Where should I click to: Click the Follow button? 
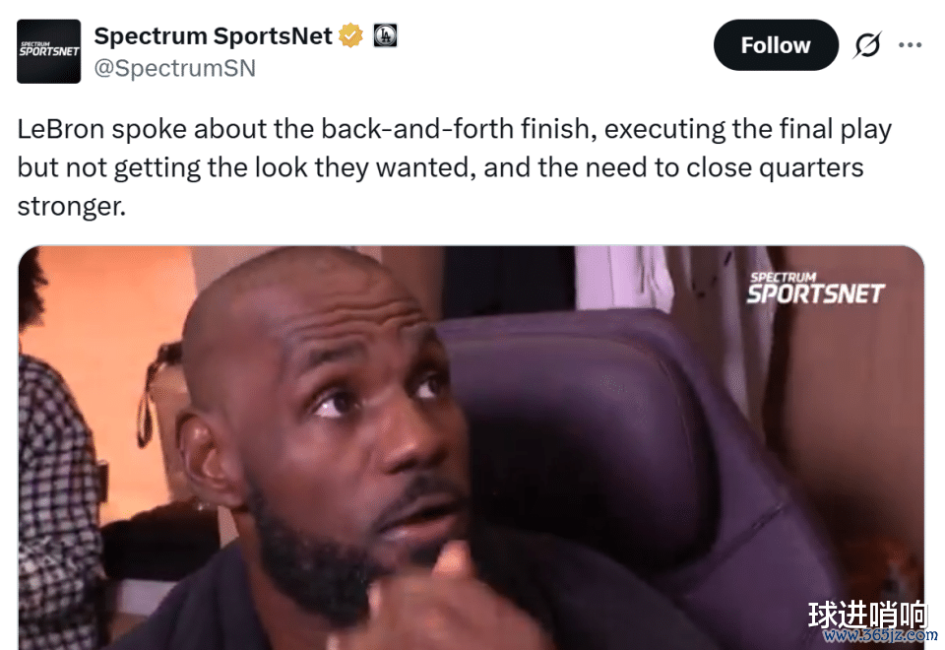[x=776, y=45]
